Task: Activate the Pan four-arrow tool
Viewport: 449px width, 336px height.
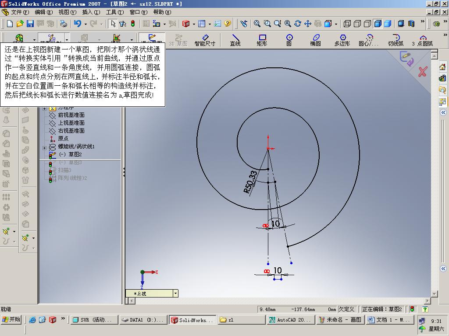Action: (307, 24)
